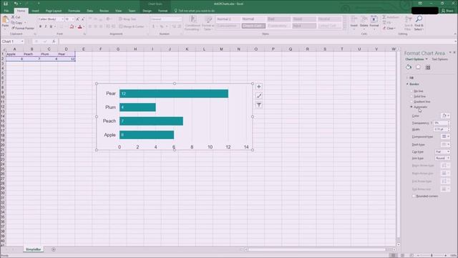
Task: Click the Tell me search box
Action: point(195,11)
